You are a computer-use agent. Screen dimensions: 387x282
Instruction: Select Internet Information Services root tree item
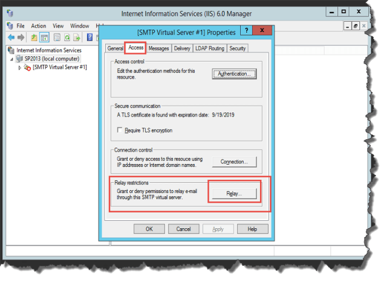pyautogui.click(x=48, y=50)
